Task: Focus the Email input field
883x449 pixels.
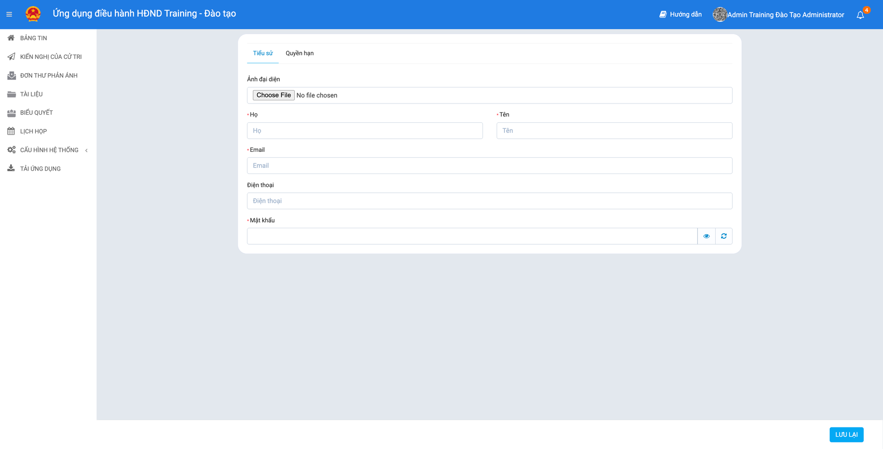Action: [489, 166]
